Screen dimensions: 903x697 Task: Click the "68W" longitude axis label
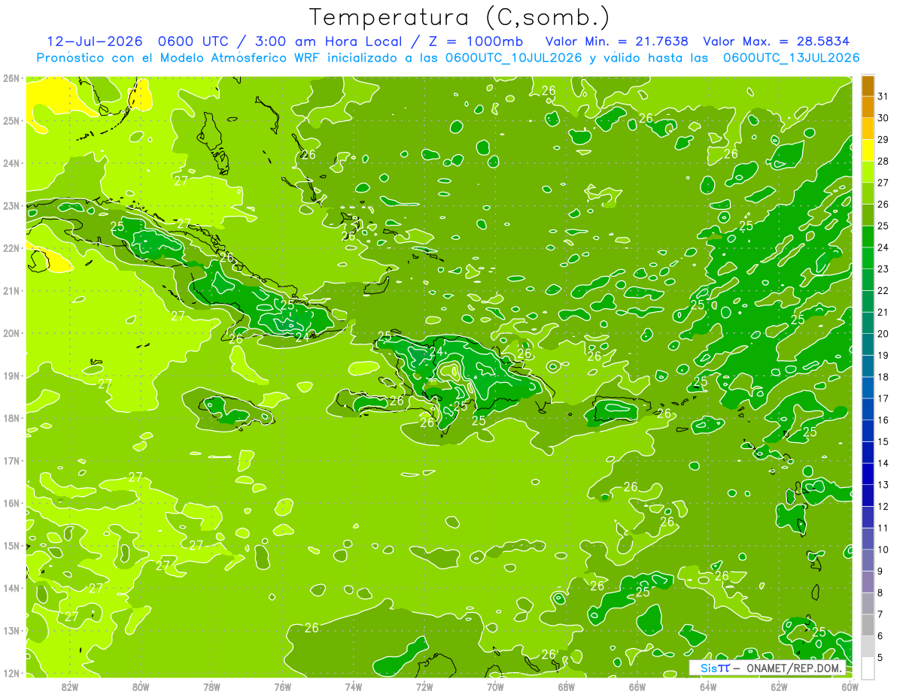point(566,686)
